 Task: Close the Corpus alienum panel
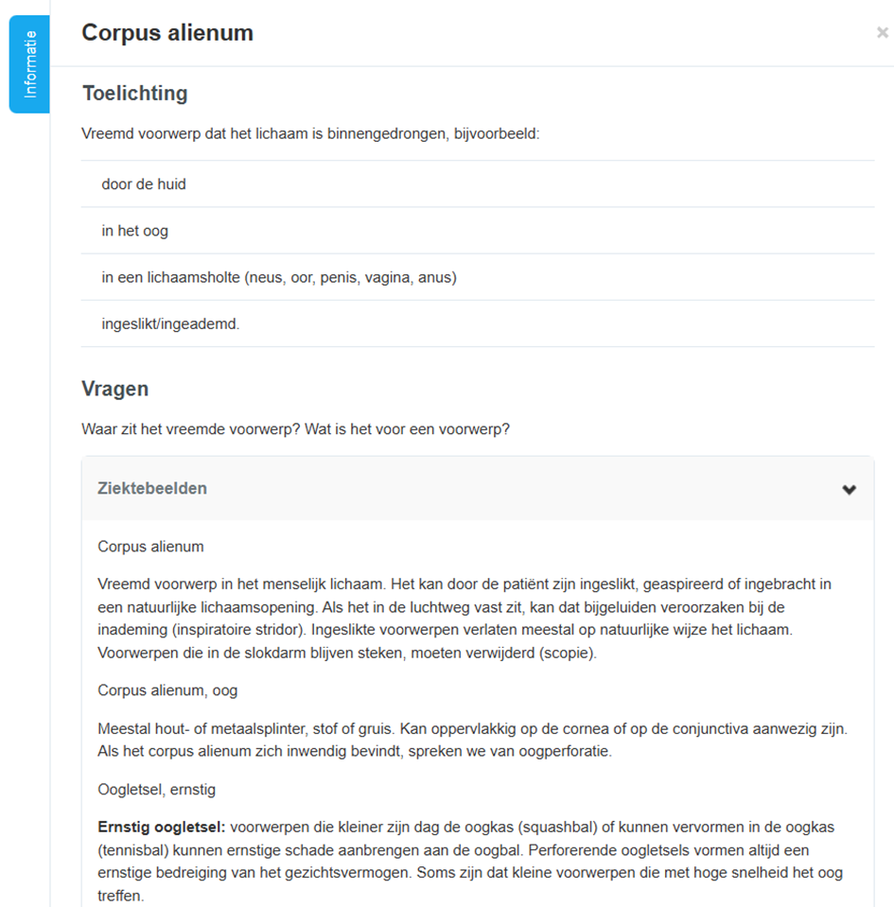tap(882, 33)
